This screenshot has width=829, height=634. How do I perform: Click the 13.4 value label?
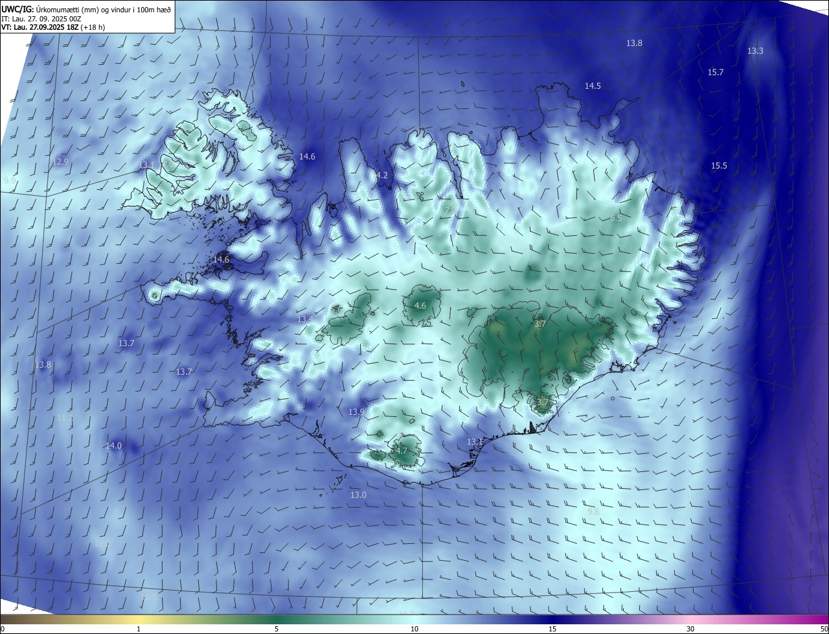point(305,320)
